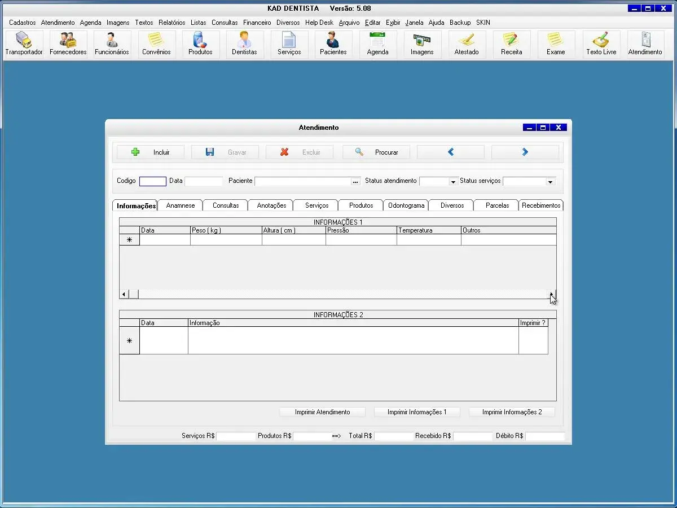Click the Receita toolbar icon
677x508 pixels.
pos(511,44)
